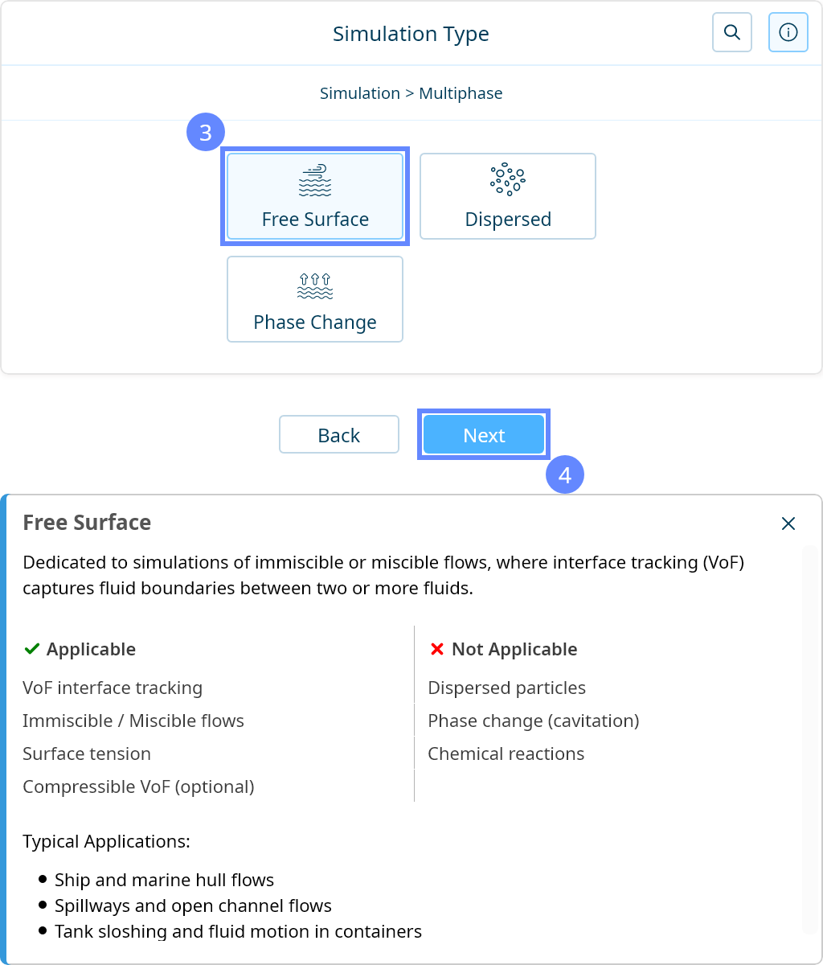The width and height of the screenshot is (823, 965).
Task: Click the step 4 number badge
Action: [565, 475]
